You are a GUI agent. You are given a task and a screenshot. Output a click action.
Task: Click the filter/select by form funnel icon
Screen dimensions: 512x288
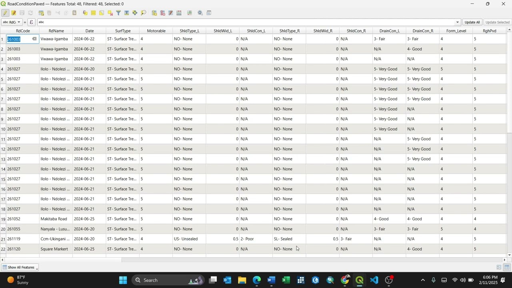[x=118, y=13]
